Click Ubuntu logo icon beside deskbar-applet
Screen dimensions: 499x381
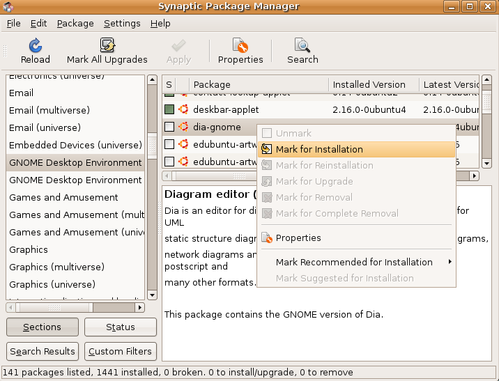click(183, 109)
